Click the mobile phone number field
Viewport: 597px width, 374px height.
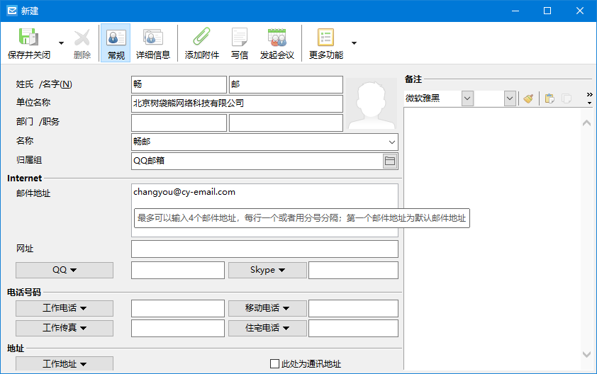[x=353, y=309]
